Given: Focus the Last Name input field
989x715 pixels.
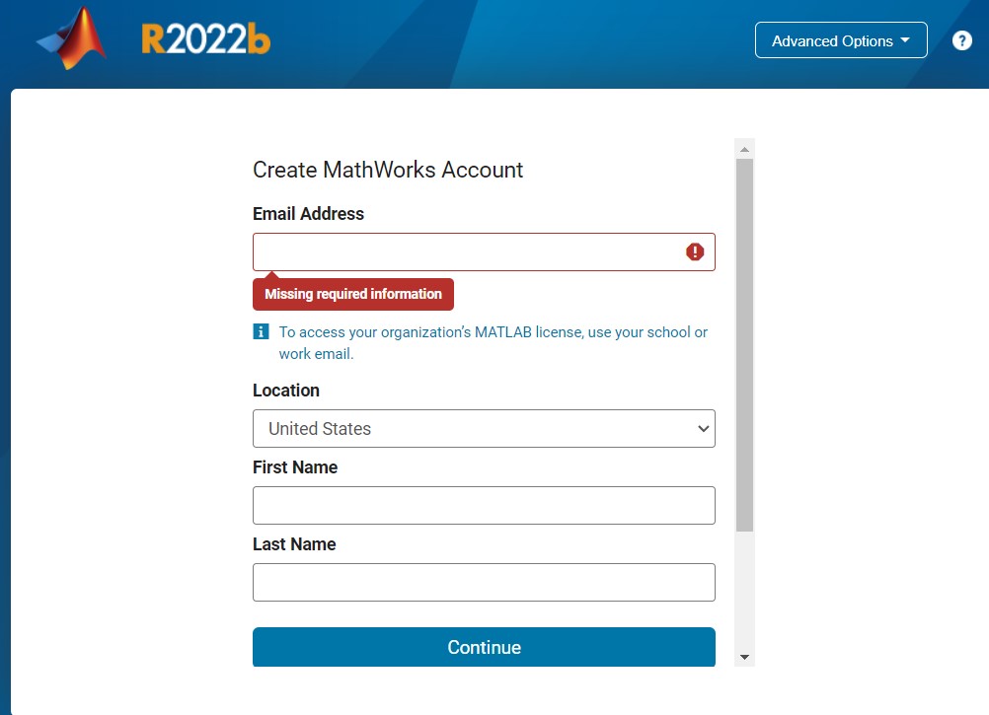Looking at the screenshot, I should coord(484,582).
